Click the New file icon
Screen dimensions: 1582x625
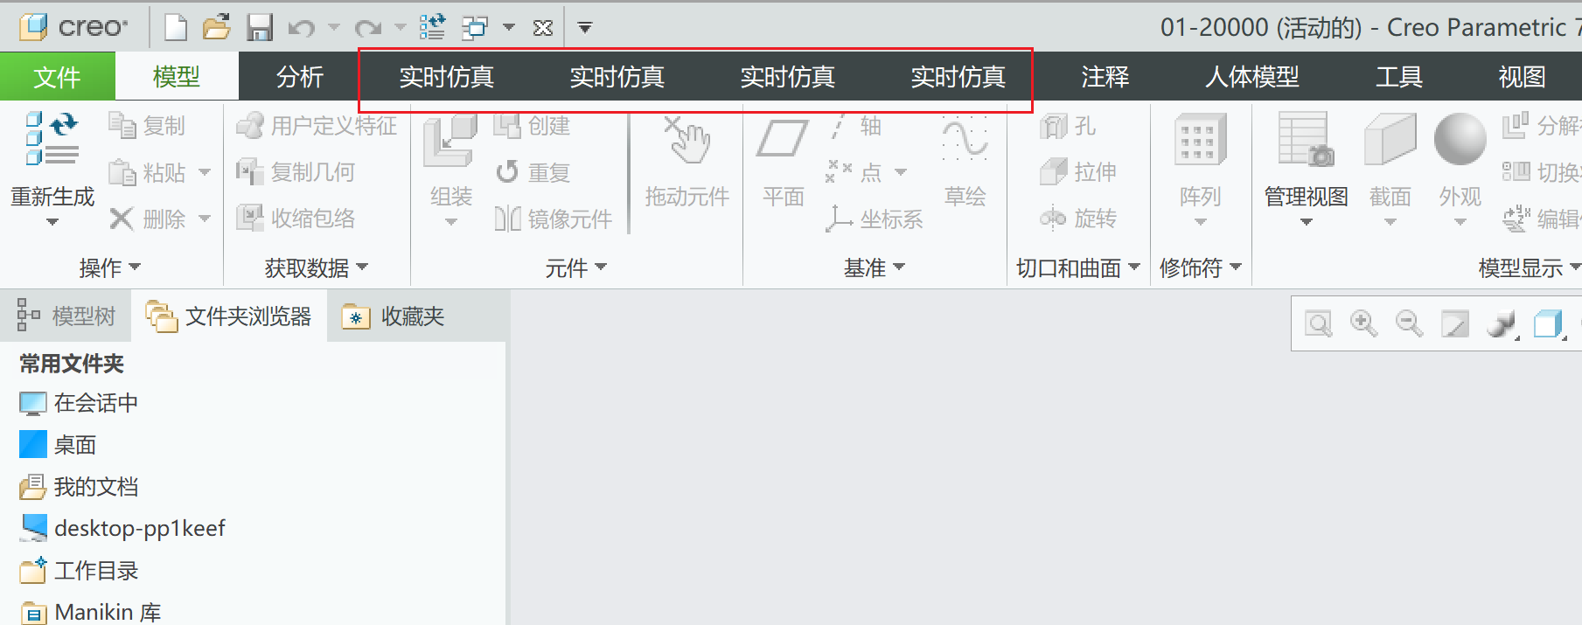(x=176, y=28)
